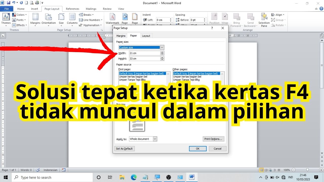Open File Explorer from the taskbar
The width and height of the screenshot is (324, 182).
(x=122, y=177)
